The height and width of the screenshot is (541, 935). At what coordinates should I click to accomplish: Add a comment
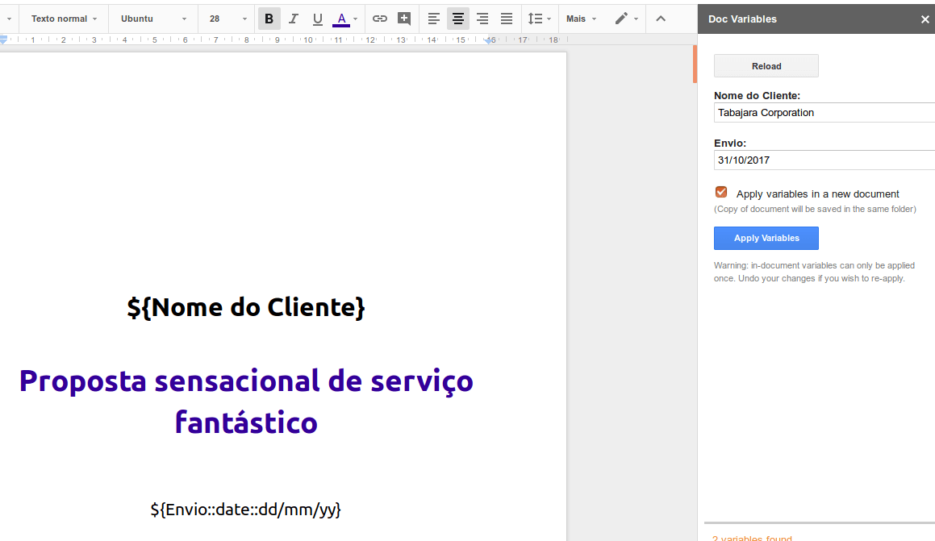pyautogui.click(x=403, y=18)
